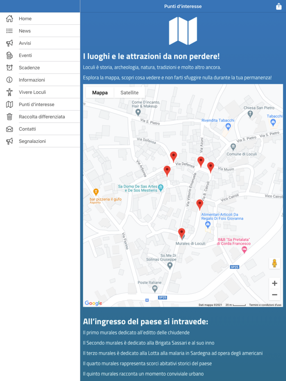Click the Vivere Loculi person icon
This screenshot has width=286, height=381.
click(9, 92)
